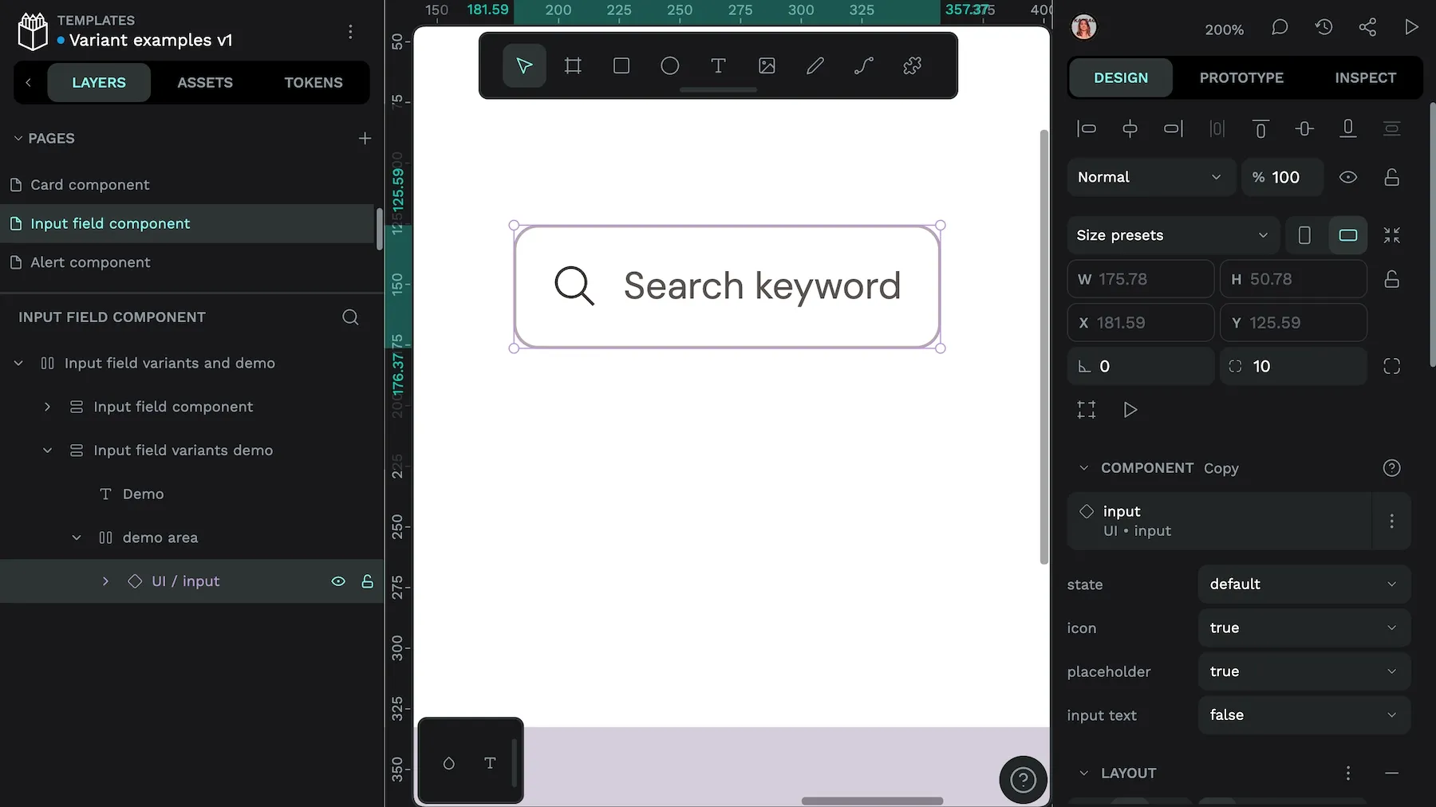Add a new page with the plus button
The image size is (1436, 807).
click(364, 138)
